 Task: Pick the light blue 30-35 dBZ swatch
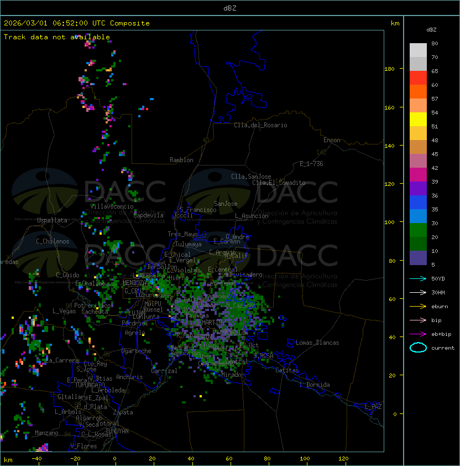418,216
